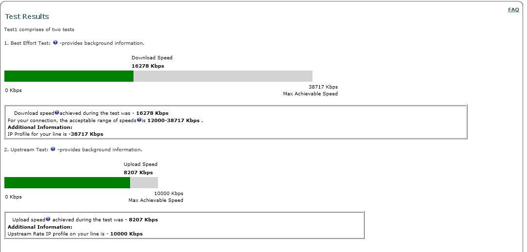Click '0 Kbps' label under upload bar
Image resolution: width=527 pixels, height=252 pixels.
pyautogui.click(x=13, y=197)
